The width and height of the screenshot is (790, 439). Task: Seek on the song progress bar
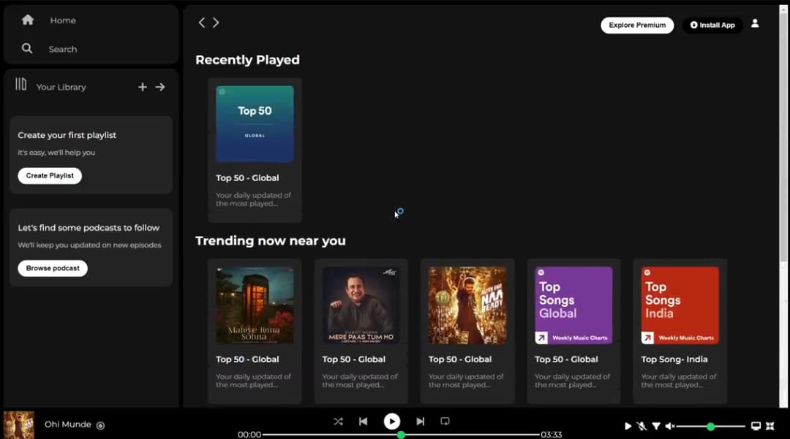[x=401, y=435]
